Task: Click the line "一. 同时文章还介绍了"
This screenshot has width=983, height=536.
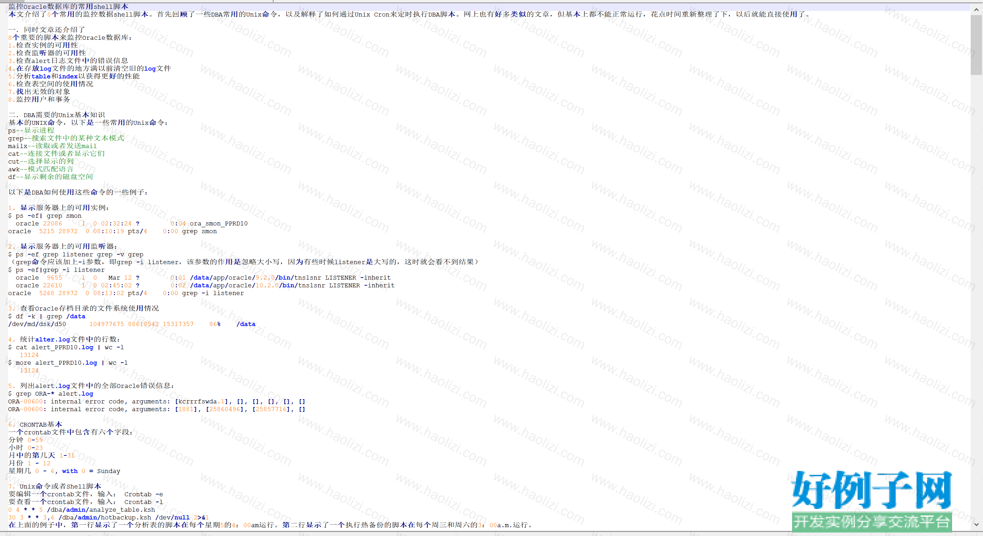Action: click(46, 30)
